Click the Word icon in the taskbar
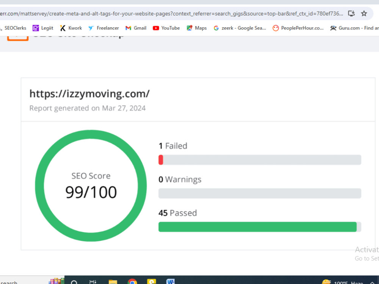The image size is (379, 284). tap(171, 282)
